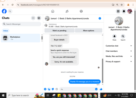Open Chrome three-dot menu

[x=133, y=5]
